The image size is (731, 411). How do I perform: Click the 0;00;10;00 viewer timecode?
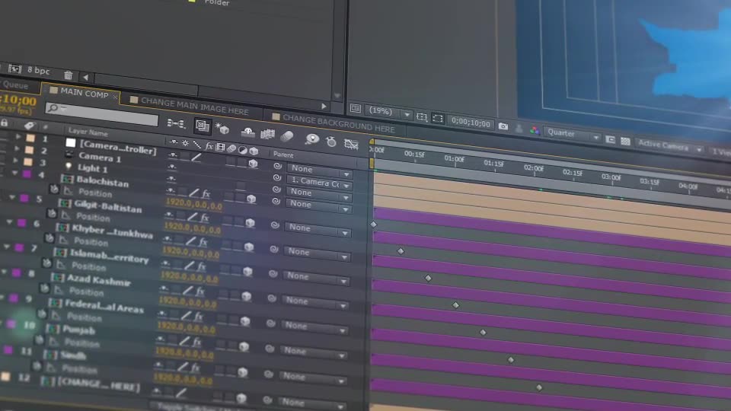[471, 123]
